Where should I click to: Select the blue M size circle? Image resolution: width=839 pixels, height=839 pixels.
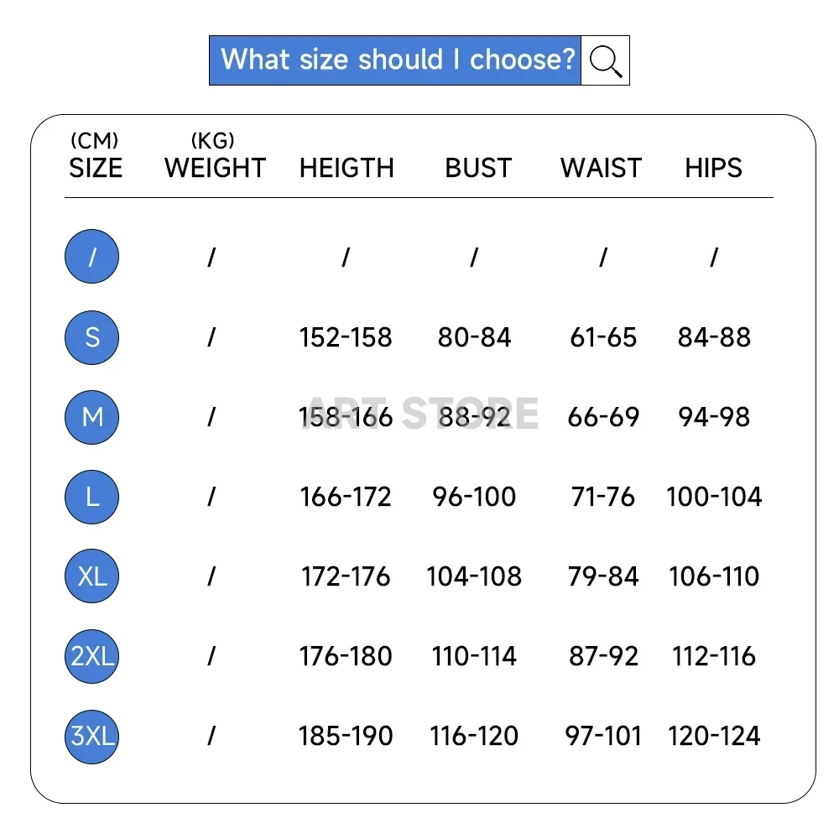tap(92, 417)
